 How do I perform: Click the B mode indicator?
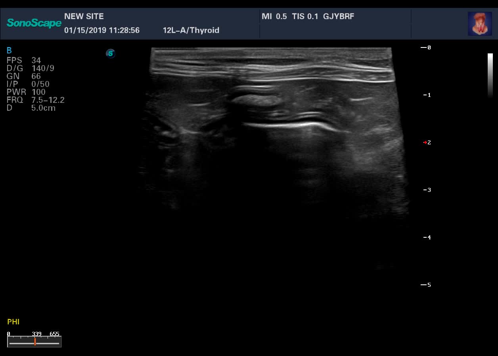tap(9, 51)
